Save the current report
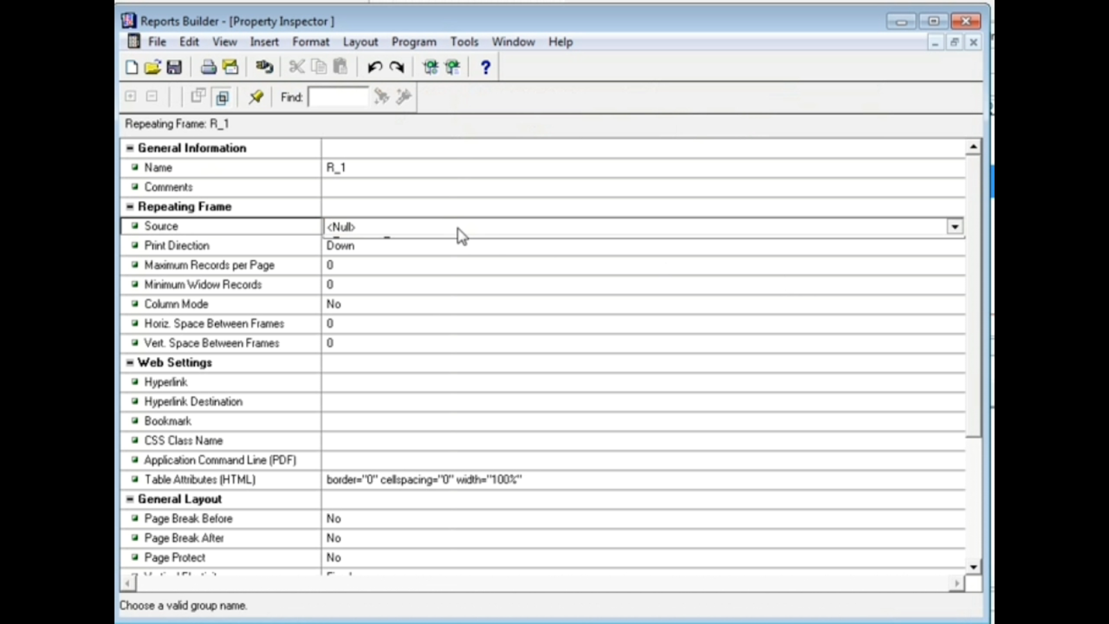The height and width of the screenshot is (624, 1109). tap(175, 67)
